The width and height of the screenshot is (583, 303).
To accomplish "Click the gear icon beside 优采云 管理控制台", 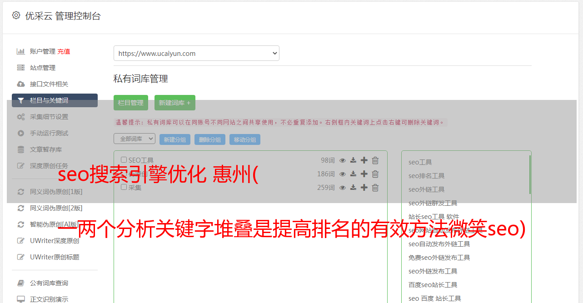I will pos(16,15).
